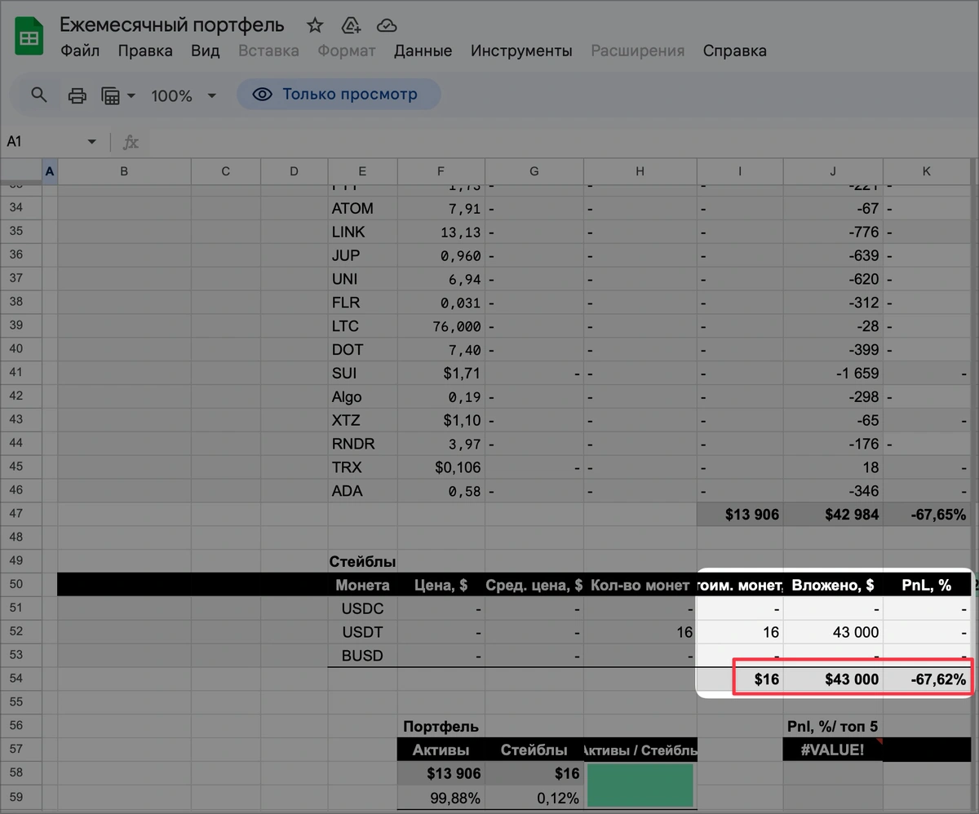Click the Портфель heading cell
This screenshot has width=979, height=814.
click(x=441, y=726)
